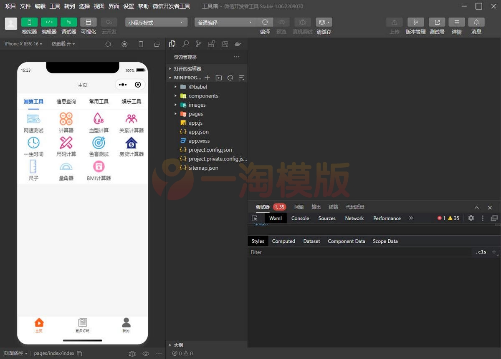Click the resource manager more options
Screen dimensions: 501x359
pos(237,57)
